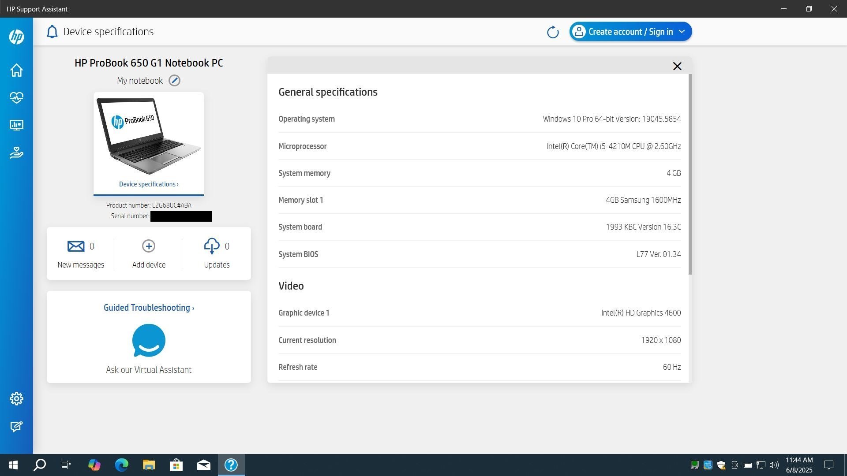The width and height of the screenshot is (847, 476).
Task: Open Guided Troubleshooting link
Action: tap(149, 308)
